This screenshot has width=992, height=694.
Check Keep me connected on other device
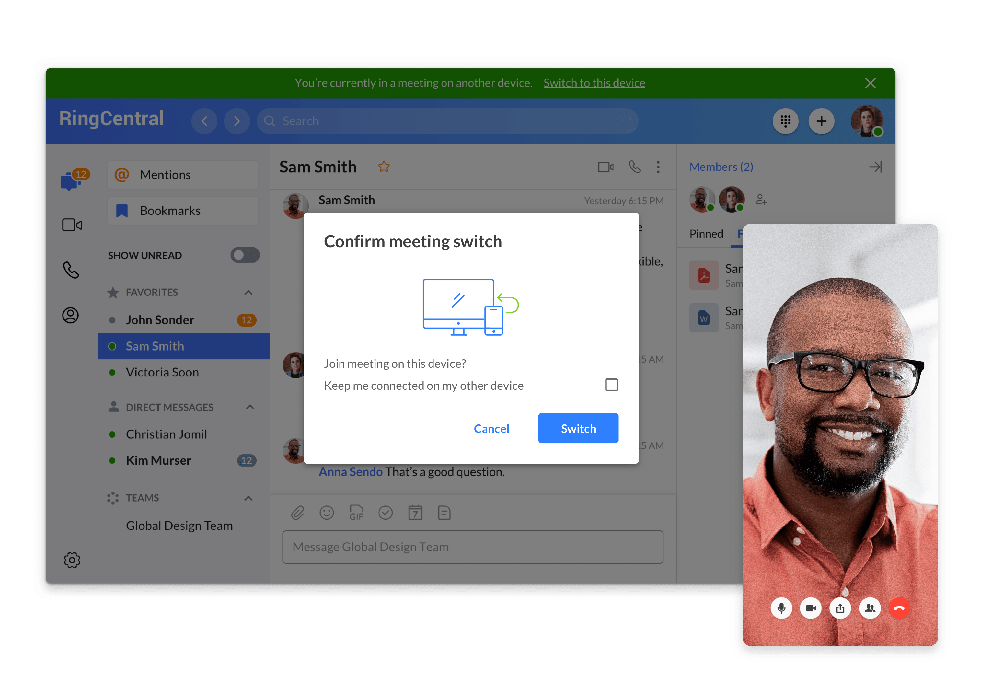coord(611,385)
